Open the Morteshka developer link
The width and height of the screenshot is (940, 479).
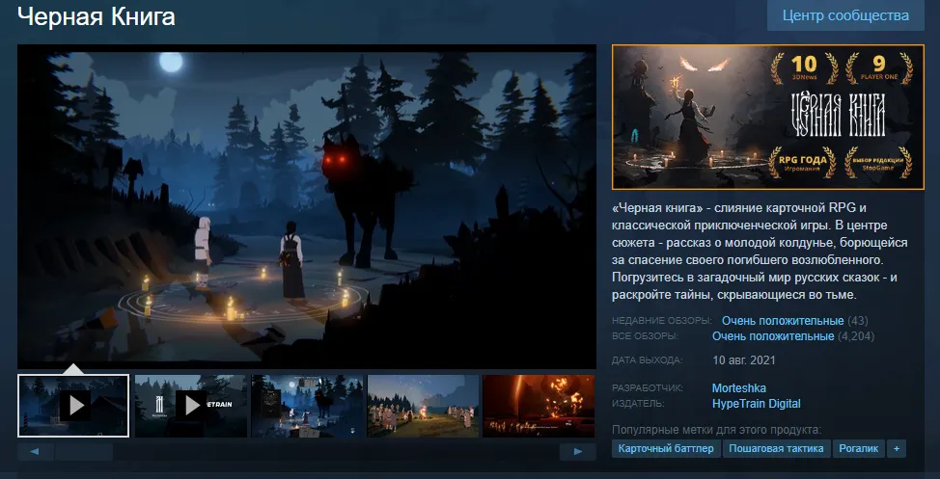click(738, 388)
